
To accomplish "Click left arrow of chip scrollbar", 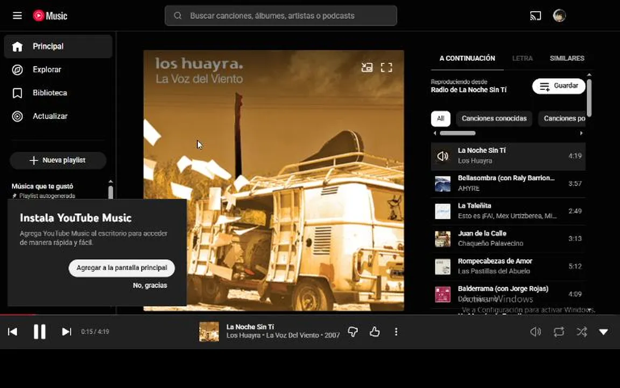I will 435,134.
